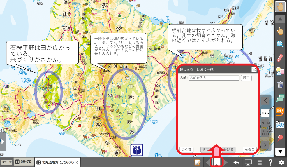Click the 名前を入力 name input field
Screen dimensions: 287x167
[214, 78]
